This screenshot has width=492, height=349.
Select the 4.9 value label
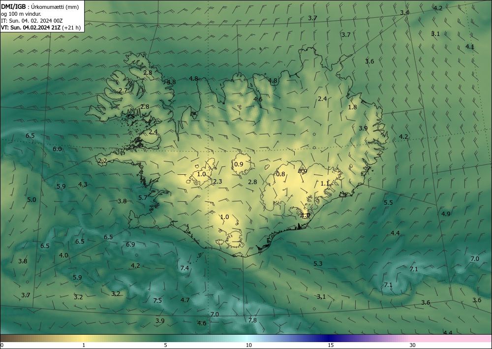[446, 214]
